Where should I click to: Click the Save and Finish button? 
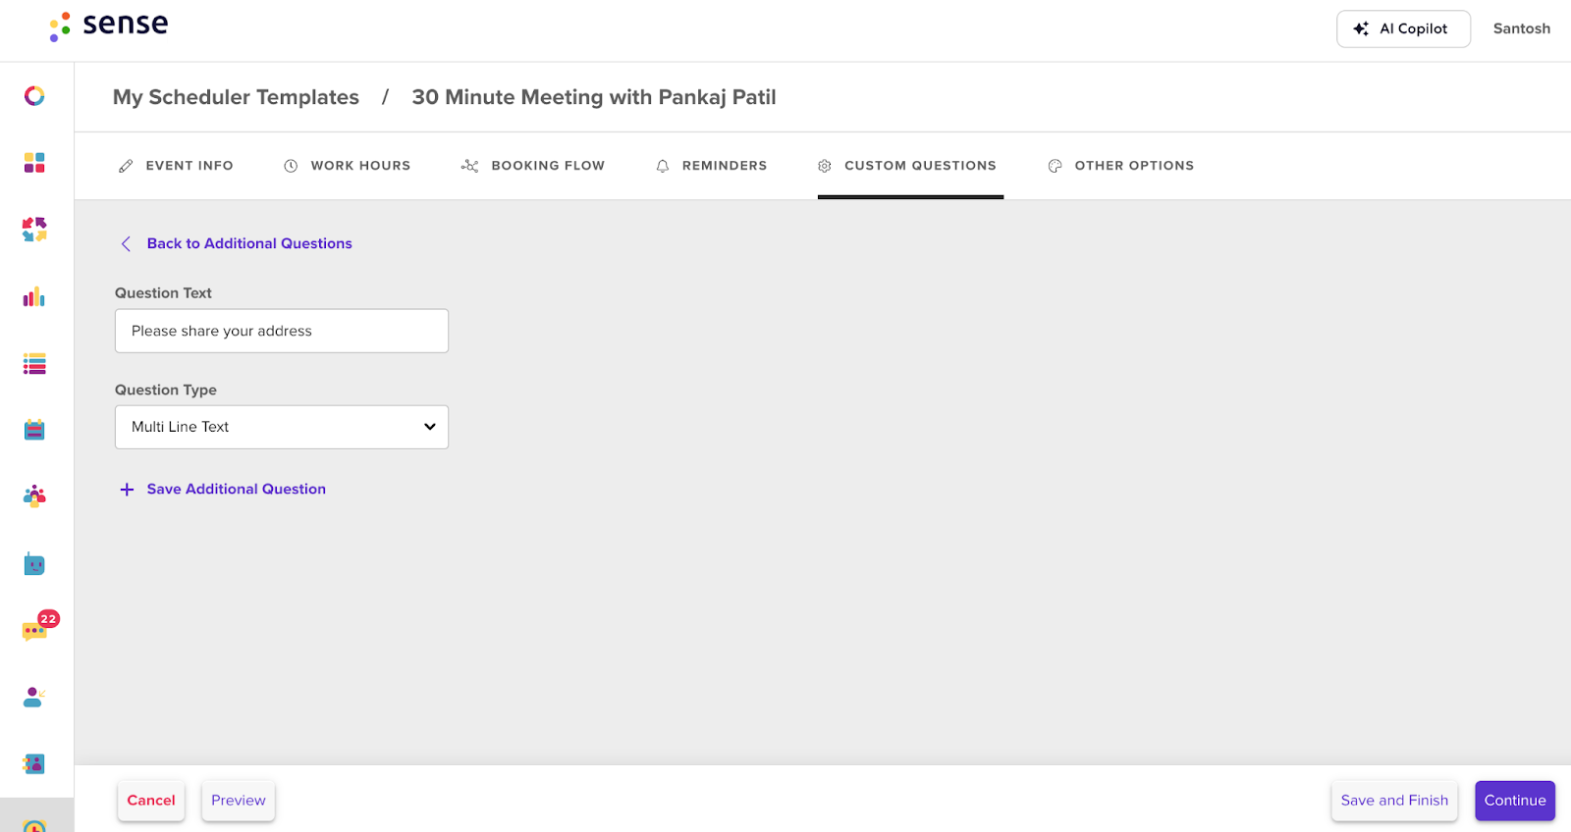[x=1394, y=801]
